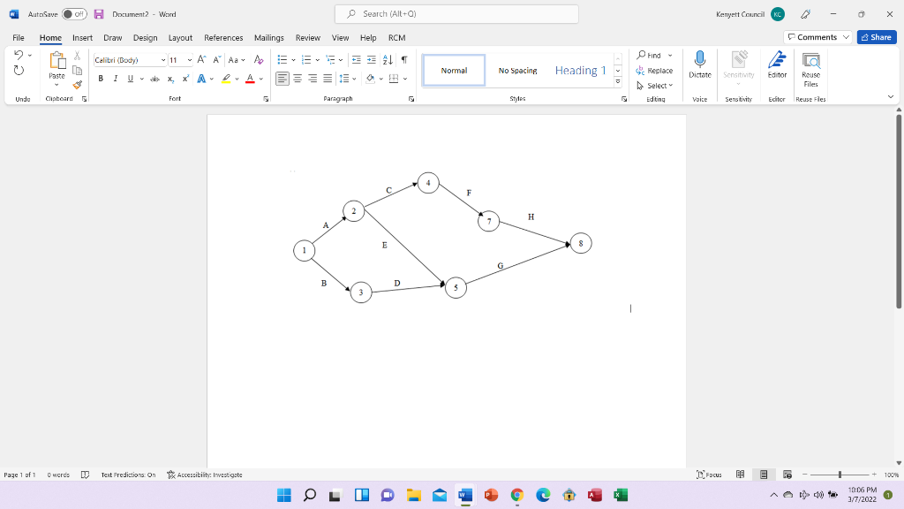
Task: Justify the text
Action: tap(328, 79)
